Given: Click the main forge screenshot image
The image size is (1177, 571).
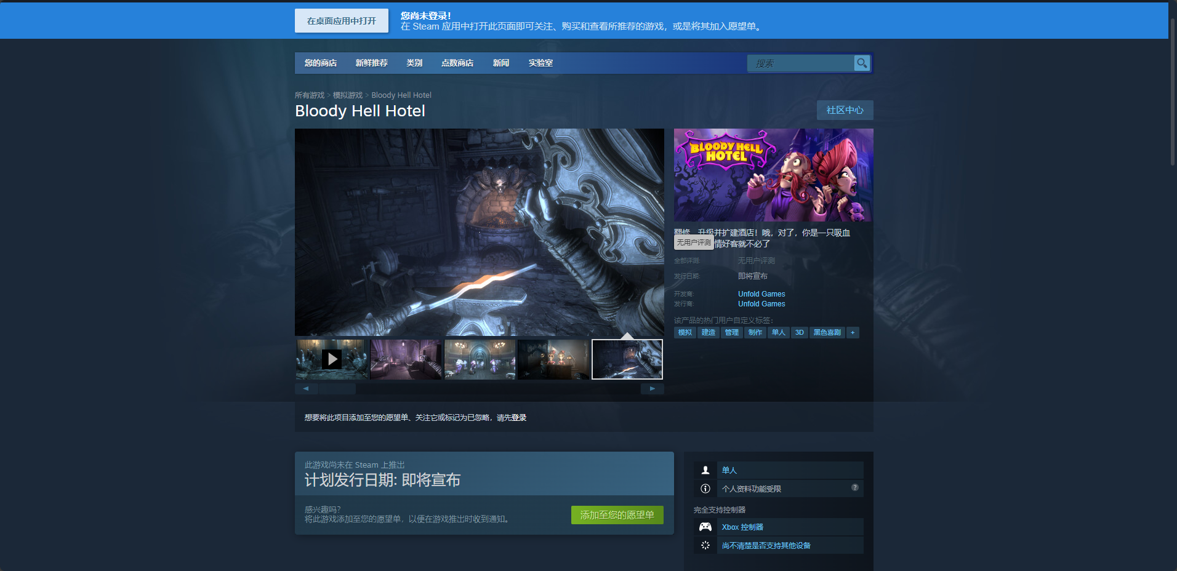Looking at the screenshot, I should (480, 232).
